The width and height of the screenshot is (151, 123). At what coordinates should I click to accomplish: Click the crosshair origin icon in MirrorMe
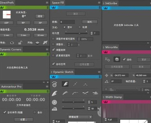[106, 75]
